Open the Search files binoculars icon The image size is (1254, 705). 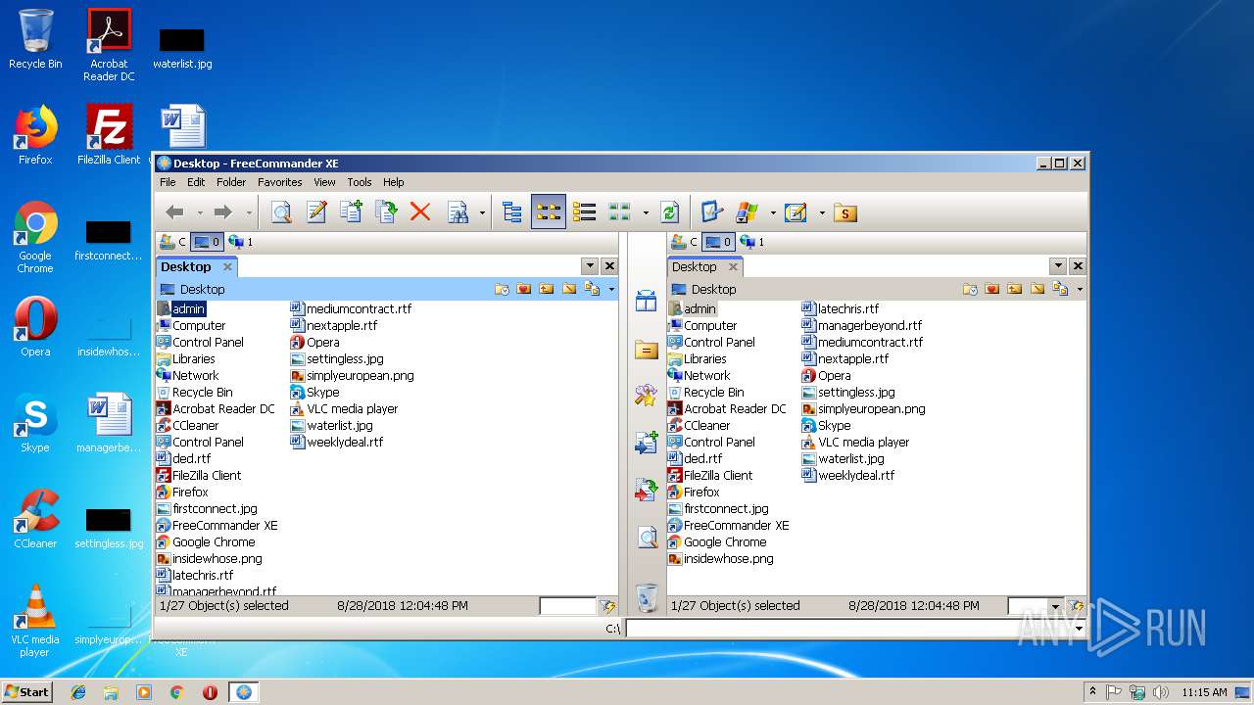point(458,212)
